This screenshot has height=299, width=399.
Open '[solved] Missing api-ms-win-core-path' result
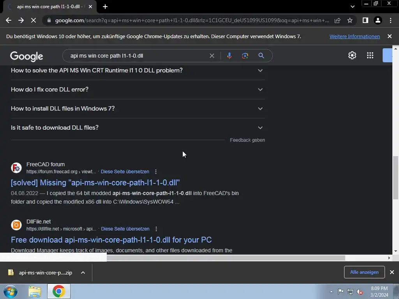click(x=95, y=183)
